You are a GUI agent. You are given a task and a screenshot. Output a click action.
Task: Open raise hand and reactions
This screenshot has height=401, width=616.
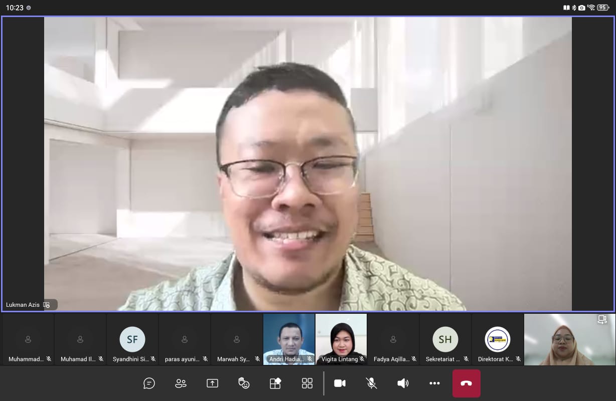[x=244, y=383]
